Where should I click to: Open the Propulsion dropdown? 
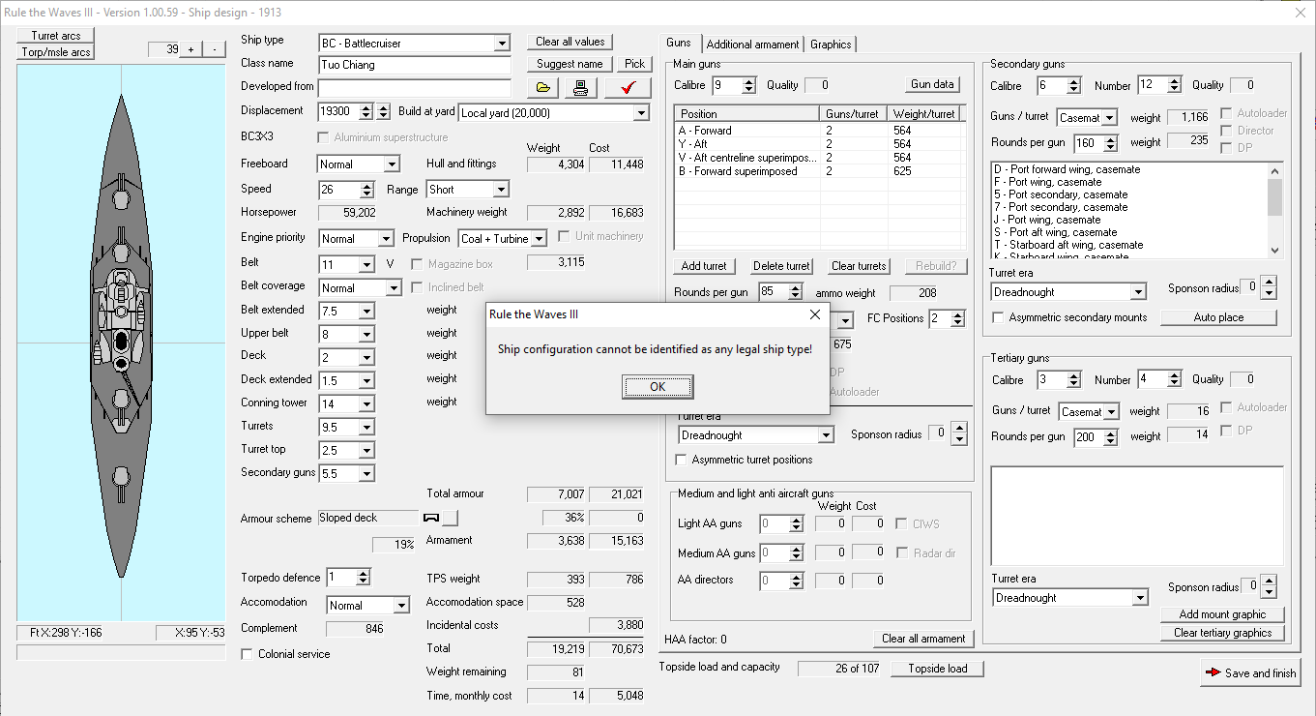[539, 238]
